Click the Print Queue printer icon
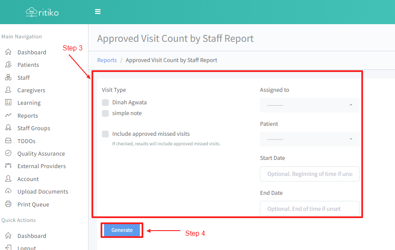 8,204
